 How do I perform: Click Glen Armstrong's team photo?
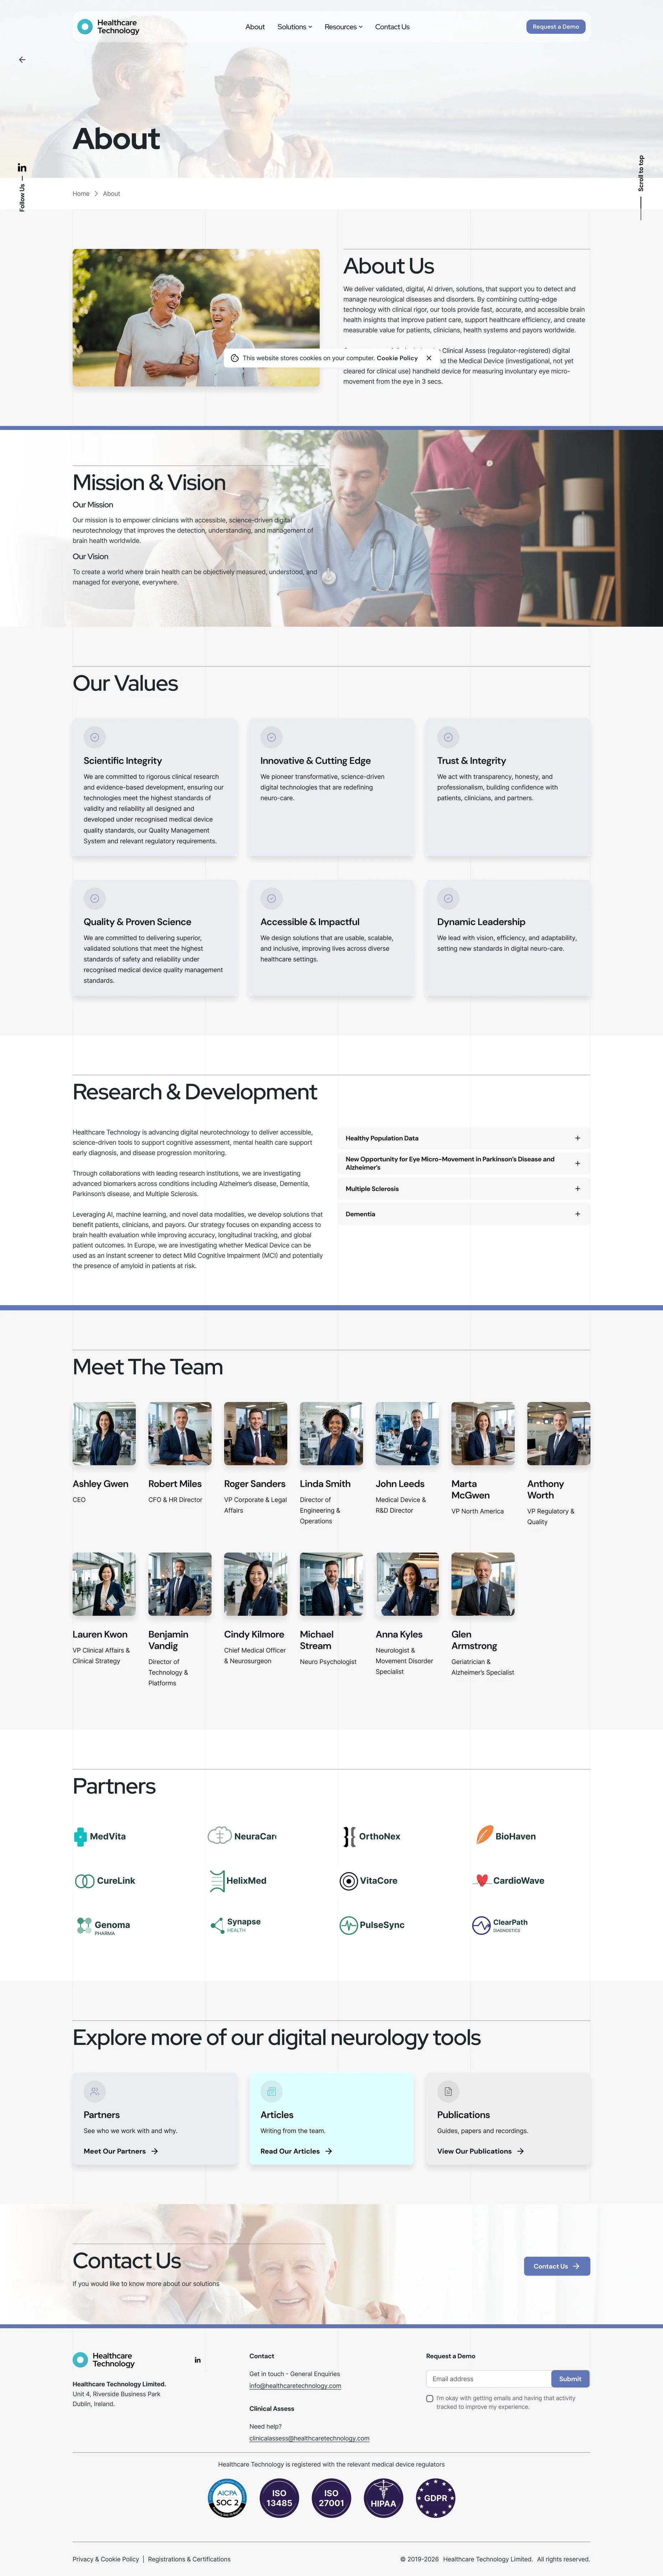[483, 1584]
